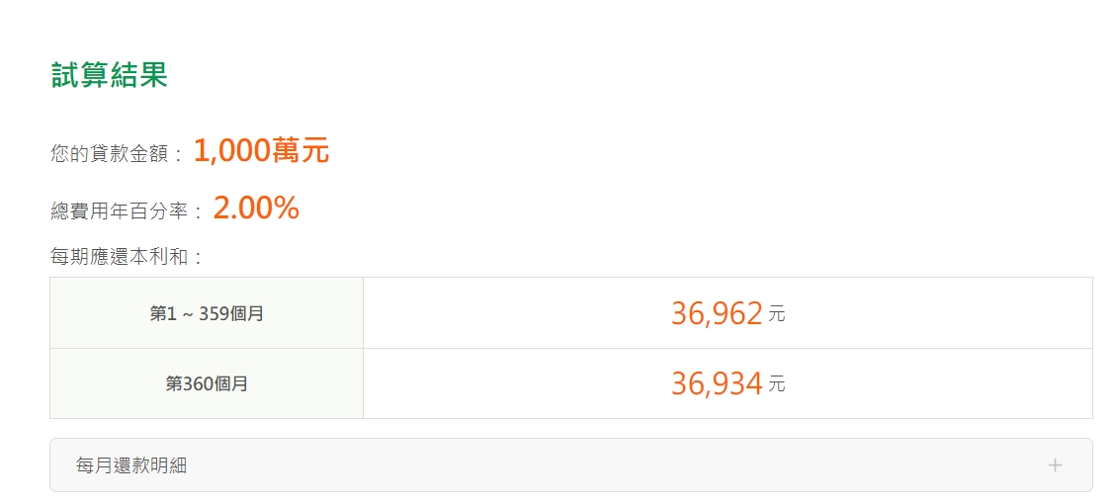Select the 2.00% annual rate value

tap(256, 209)
